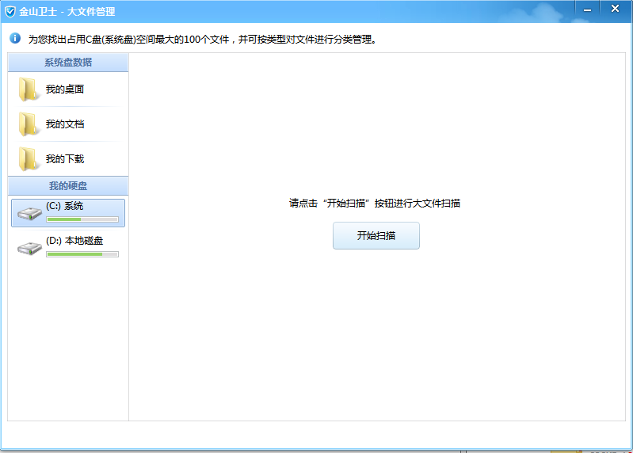The width and height of the screenshot is (633, 453).
Task: Click the (C:) 系统 drive icon
Action: pos(29,213)
